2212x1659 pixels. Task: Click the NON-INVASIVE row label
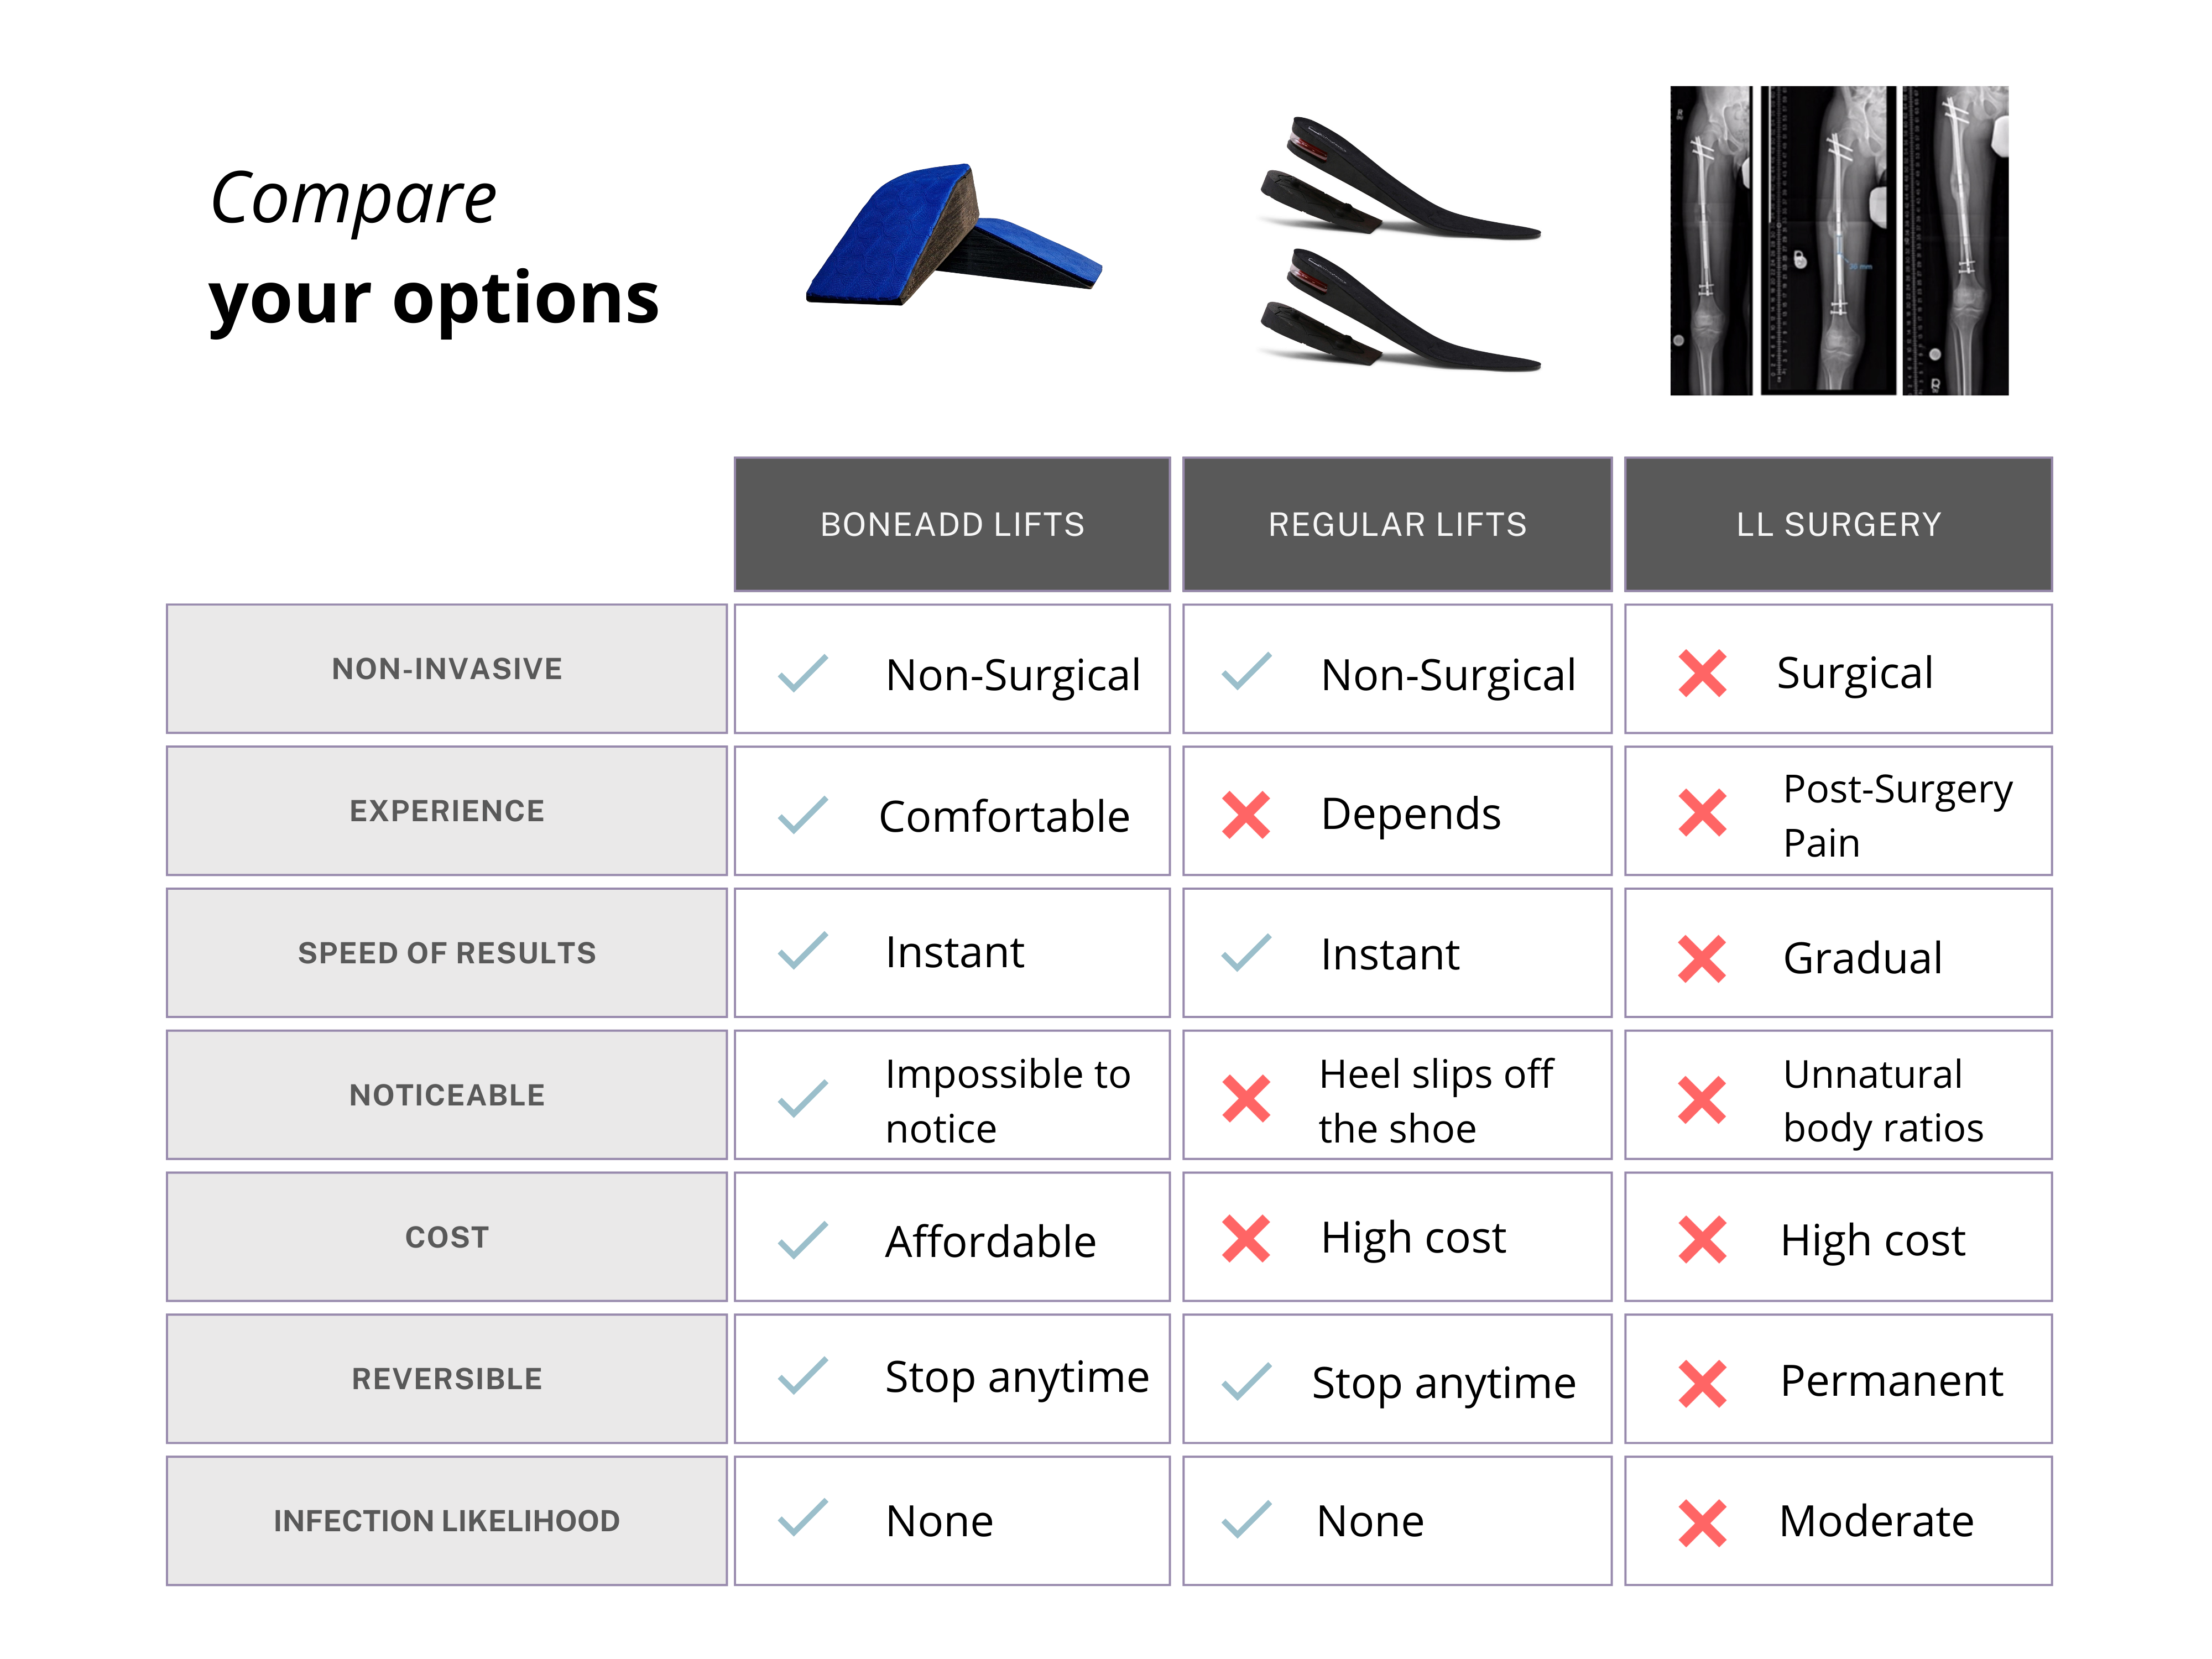click(447, 669)
